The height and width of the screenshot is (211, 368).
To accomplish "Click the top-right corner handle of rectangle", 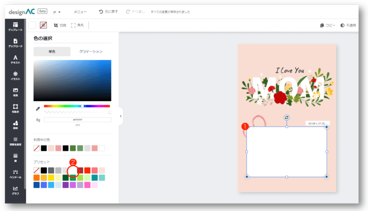I will pyautogui.click(x=326, y=127).
